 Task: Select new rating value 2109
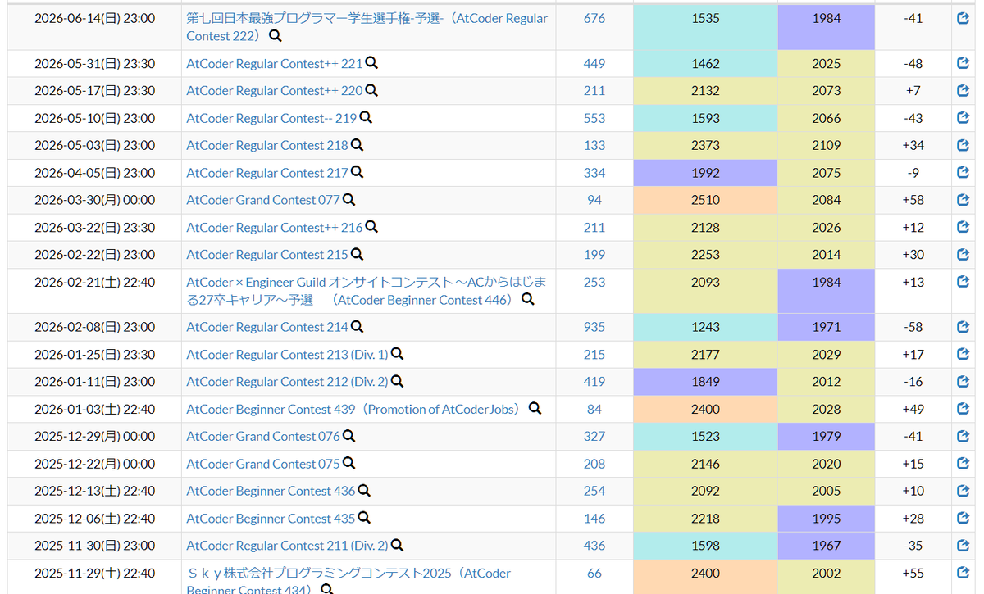point(826,145)
